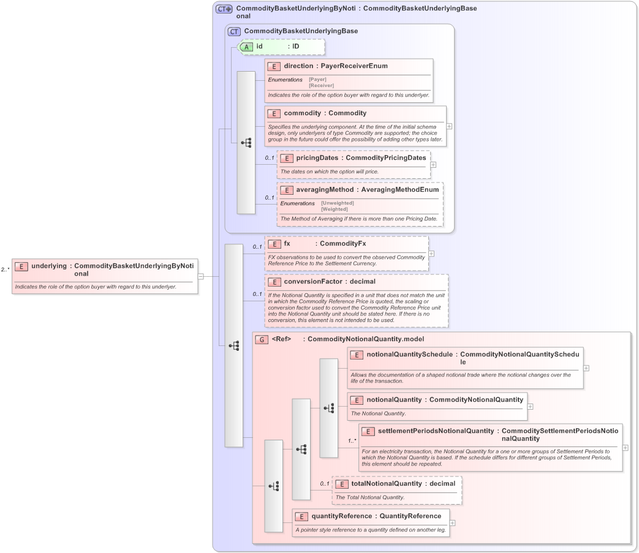This screenshot has height=553, width=639.
Task: Click the [Receiver] enumeration value
Action: click(321, 86)
